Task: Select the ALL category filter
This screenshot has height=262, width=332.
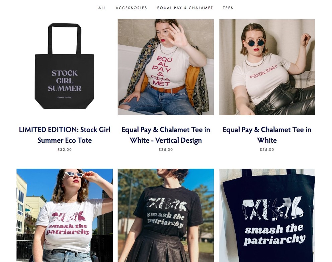Action: click(102, 8)
